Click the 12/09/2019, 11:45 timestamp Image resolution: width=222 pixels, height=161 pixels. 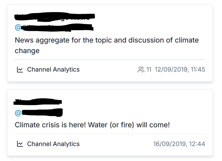pyautogui.click(x=180, y=70)
